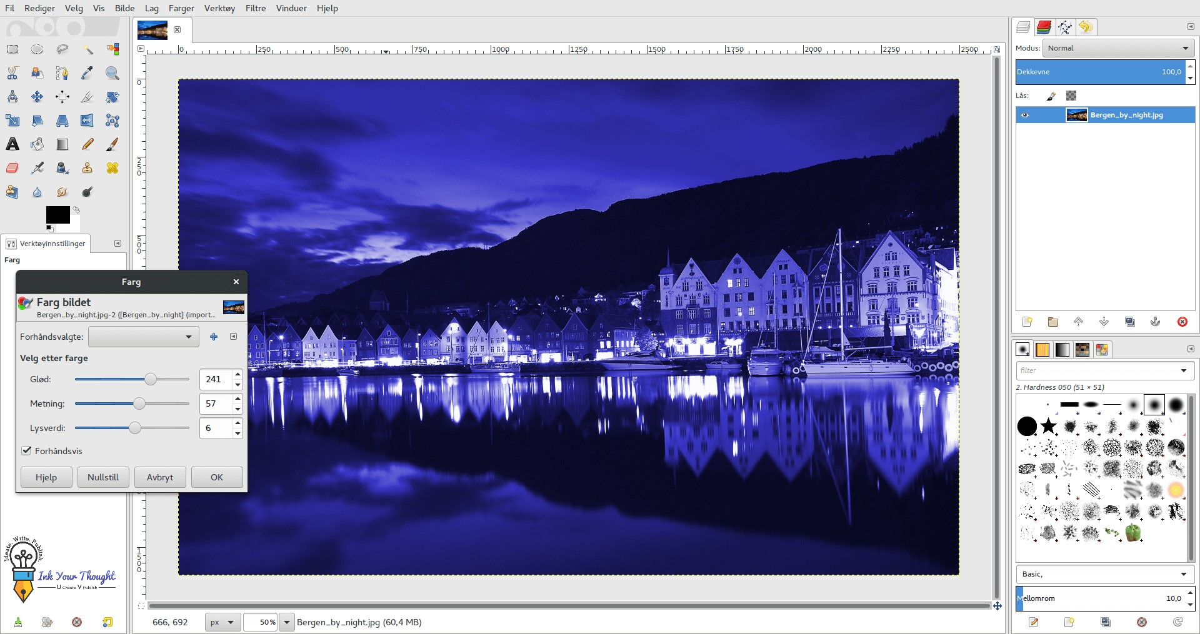Image resolution: width=1200 pixels, height=634 pixels.
Task: Open the Verktøyinnstillinger panel menu arrow
Action: tap(117, 243)
